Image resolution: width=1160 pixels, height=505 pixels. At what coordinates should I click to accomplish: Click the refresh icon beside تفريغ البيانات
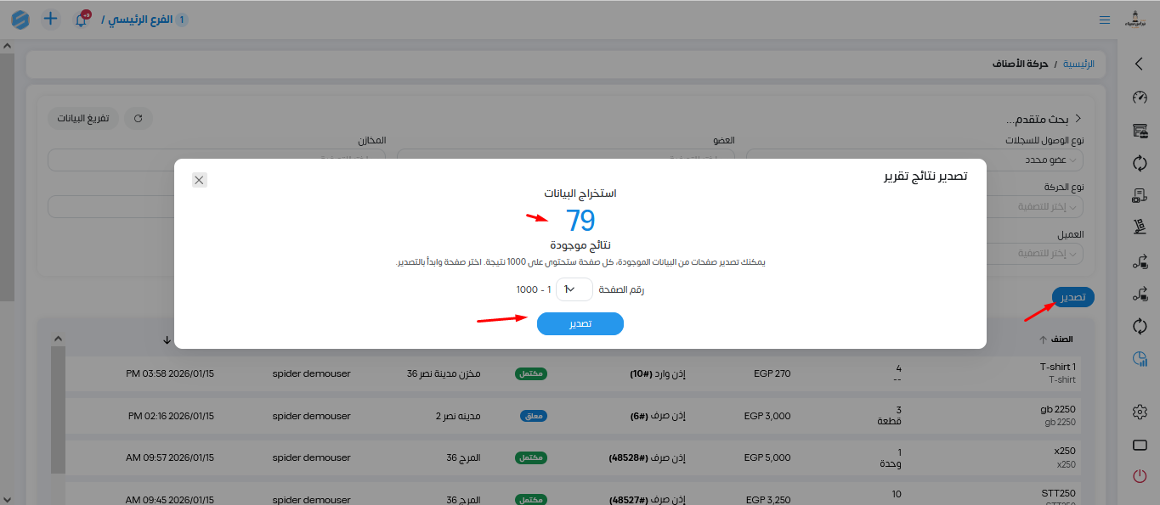pyautogui.click(x=139, y=118)
